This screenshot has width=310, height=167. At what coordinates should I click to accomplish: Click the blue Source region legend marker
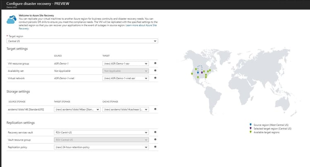coord(250,125)
